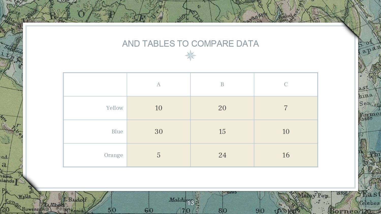The image size is (381, 214).
Task: Click slide page number '13'
Action: pos(190,203)
